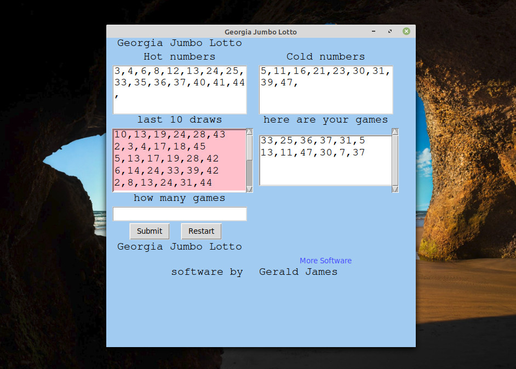Click the Restart button
This screenshot has width=516, height=369.
tap(201, 231)
